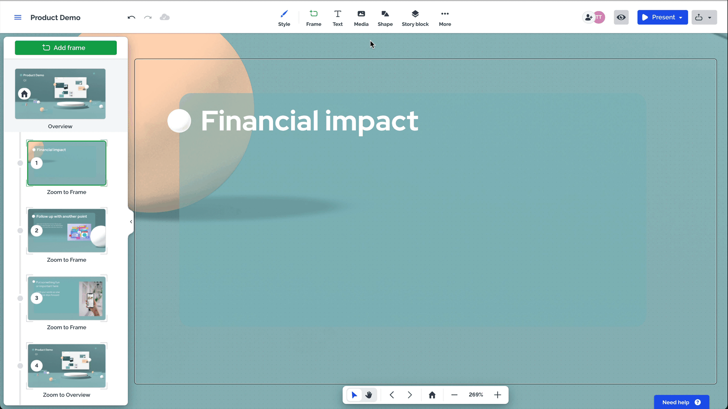Adjust zoom level using minus control
Viewport: 728px width, 409px height.
[454, 395]
